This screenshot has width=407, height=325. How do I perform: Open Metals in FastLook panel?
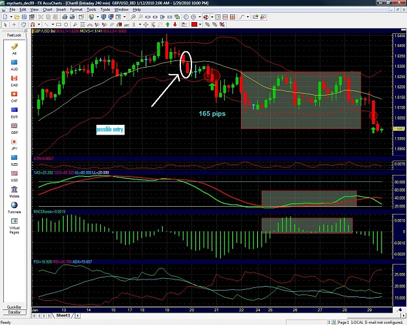point(14,192)
